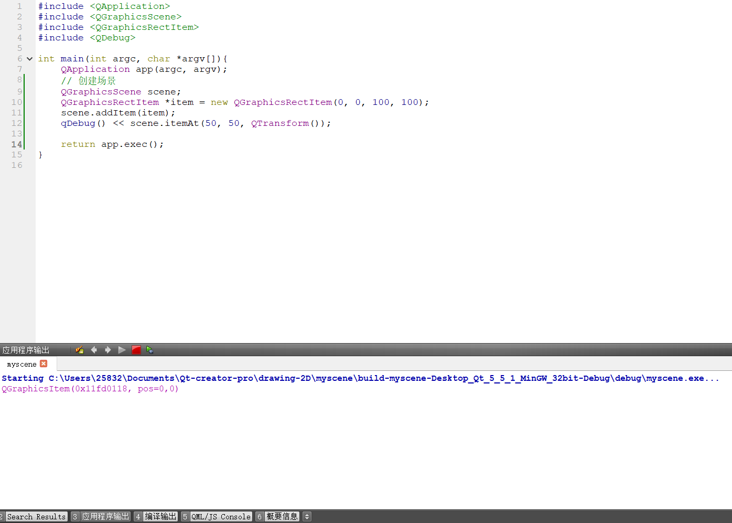Click the 应用程序输出 panel title
This screenshot has height=523, width=732.
tap(26, 350)
